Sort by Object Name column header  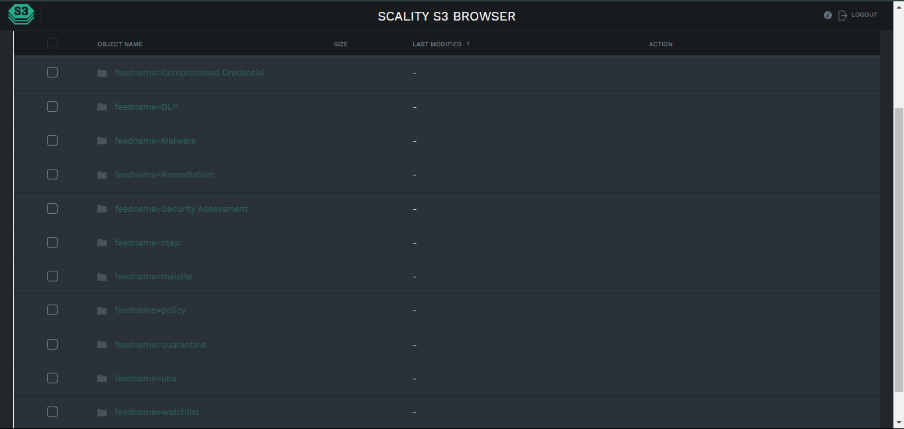[120, 44]
